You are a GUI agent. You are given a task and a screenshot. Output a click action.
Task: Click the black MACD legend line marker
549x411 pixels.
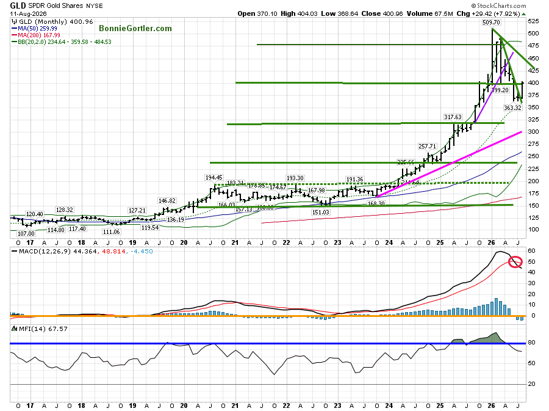15,251
